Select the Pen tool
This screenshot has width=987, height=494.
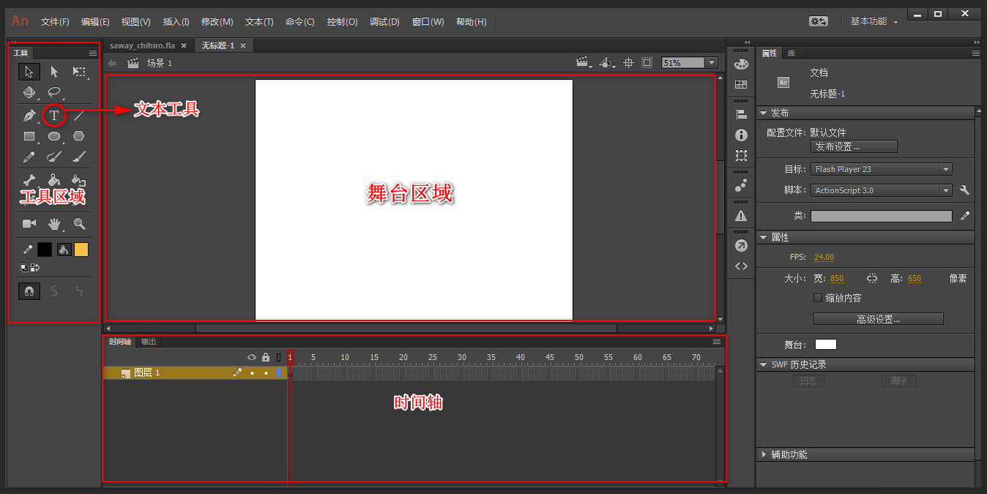(29, 116)
